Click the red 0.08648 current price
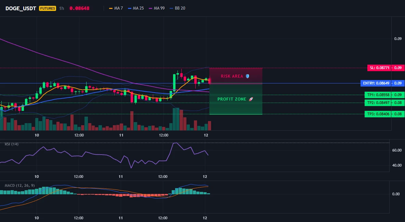This screenshot has width=405, height=222. point(79,8)
